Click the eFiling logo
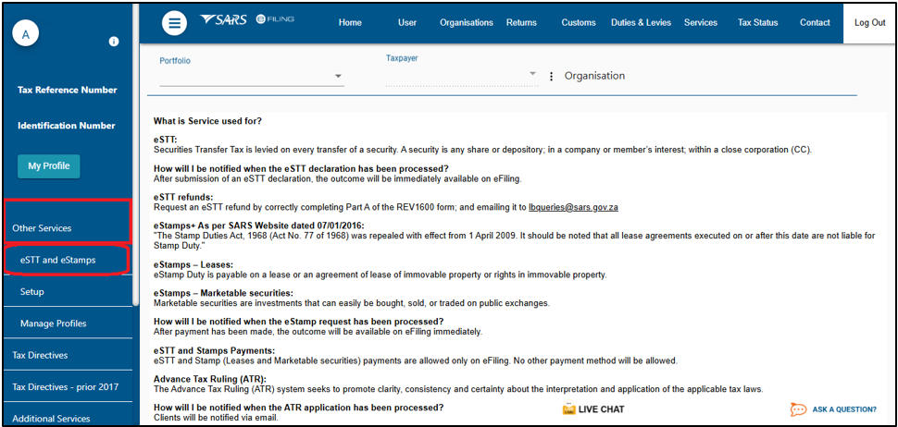The height and width of the screenshot is (427, 898). coord(275,18)
